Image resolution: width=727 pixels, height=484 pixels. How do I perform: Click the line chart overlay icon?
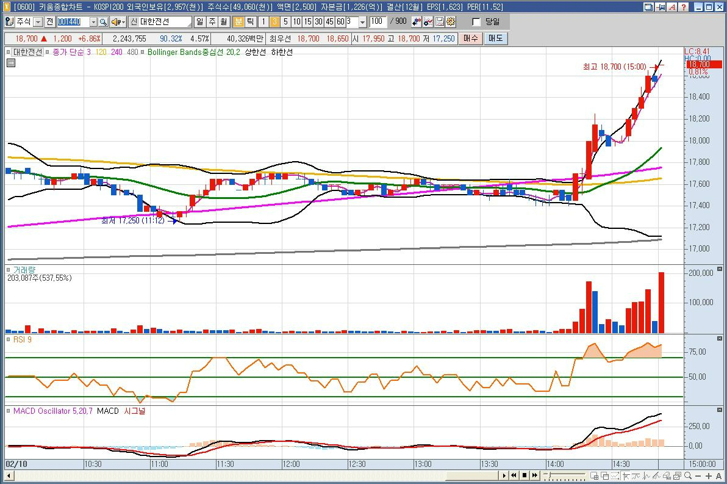[428, 21]
